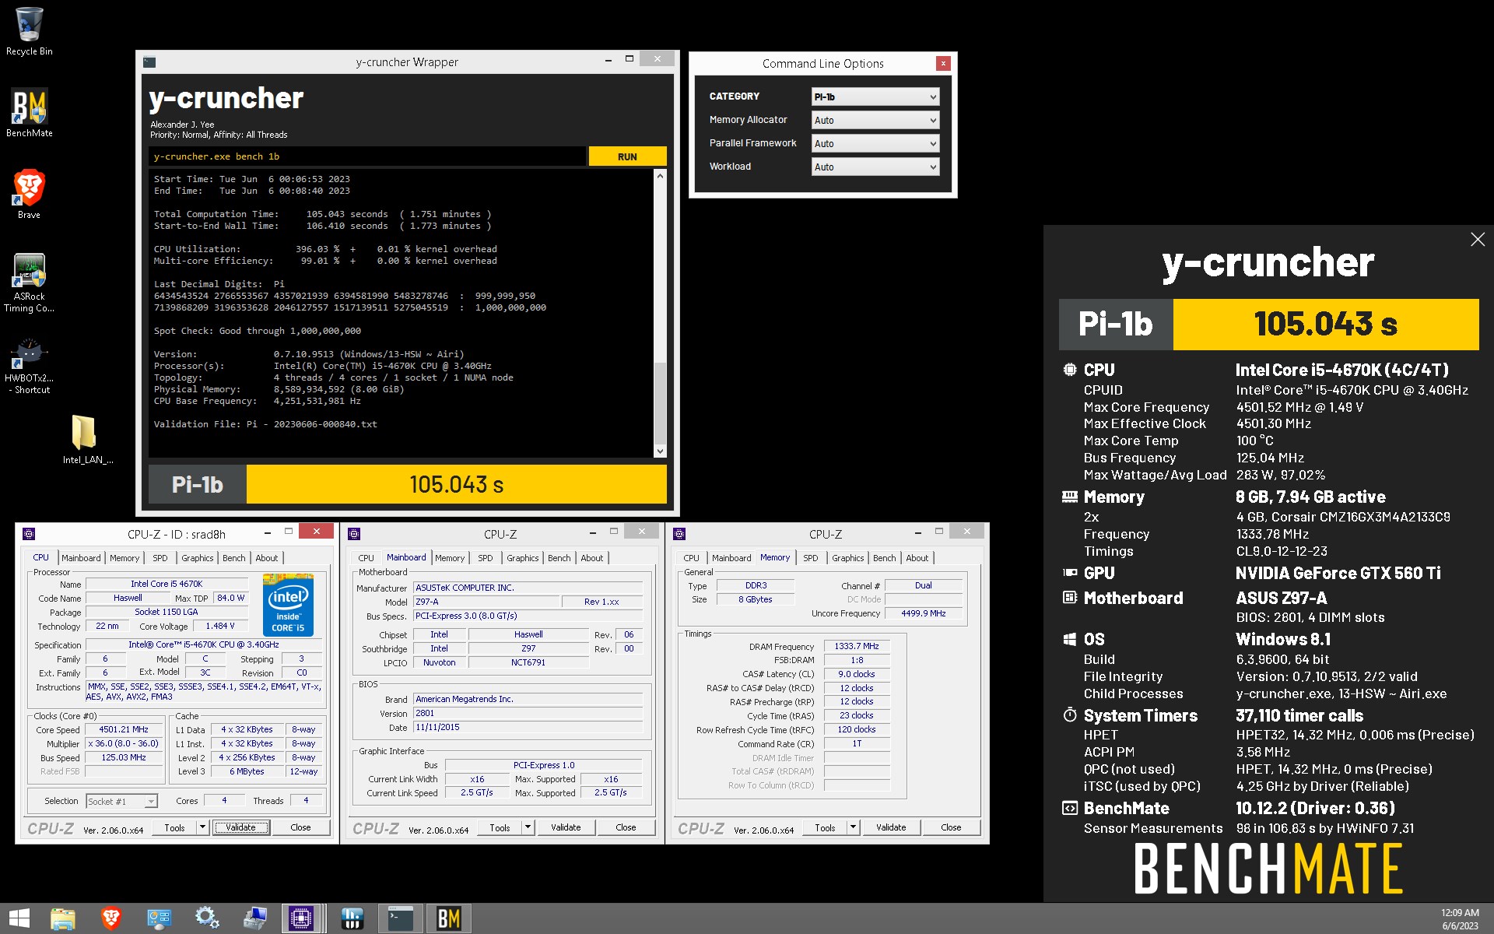This screenshot has width=1494, height=934.
Task: Click Validate in middle CPU-Z window
Action: point(566,827)
